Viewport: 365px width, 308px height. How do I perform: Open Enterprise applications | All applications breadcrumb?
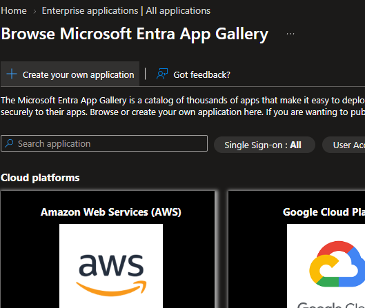coord(126,11)
